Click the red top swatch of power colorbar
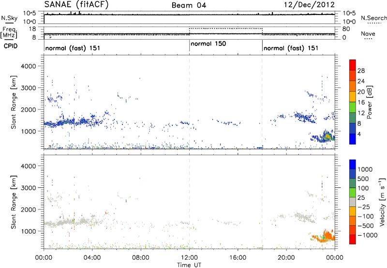This screenshot has height=268, width=387. pyautogui.click(x=353, y=65)
